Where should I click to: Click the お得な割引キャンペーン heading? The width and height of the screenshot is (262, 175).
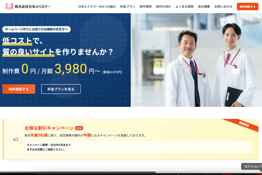coord(49,128)
